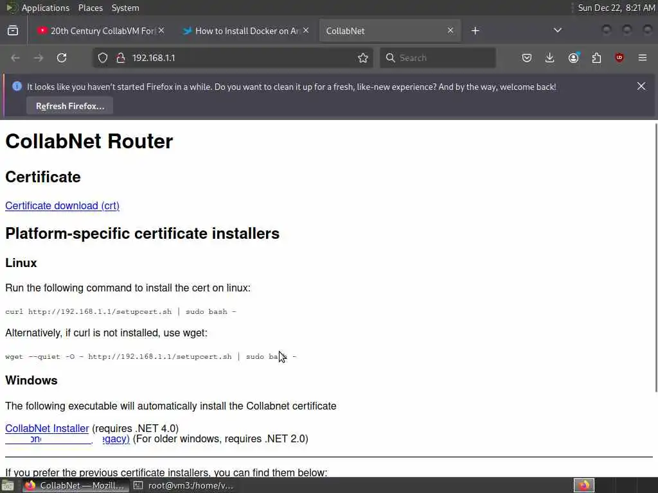The image size is (658, 493).
Task: Open Firefox hamburger application menu
Action: tap(643, 58)
